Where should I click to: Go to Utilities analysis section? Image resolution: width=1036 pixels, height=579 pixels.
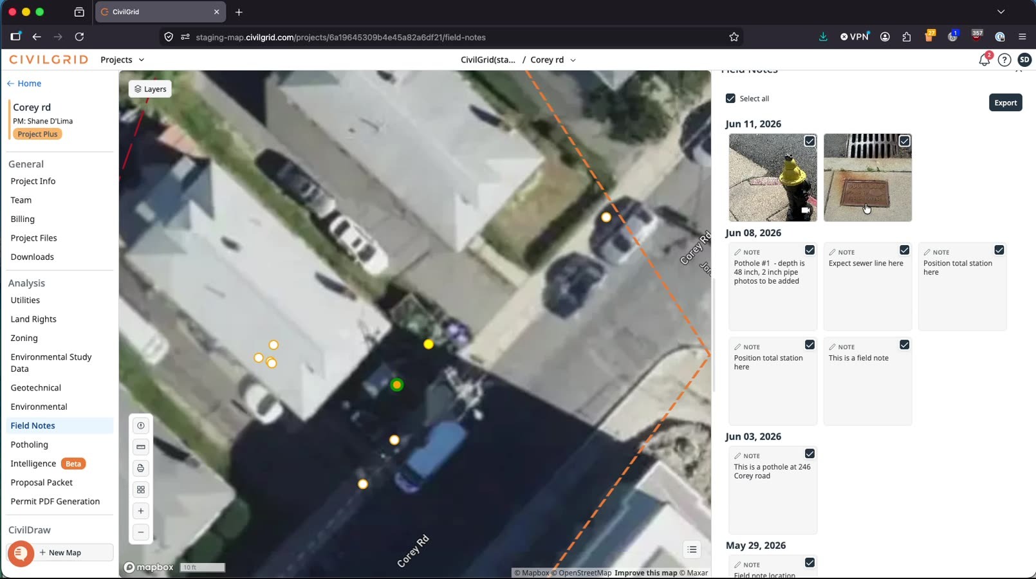click(25, 300)
